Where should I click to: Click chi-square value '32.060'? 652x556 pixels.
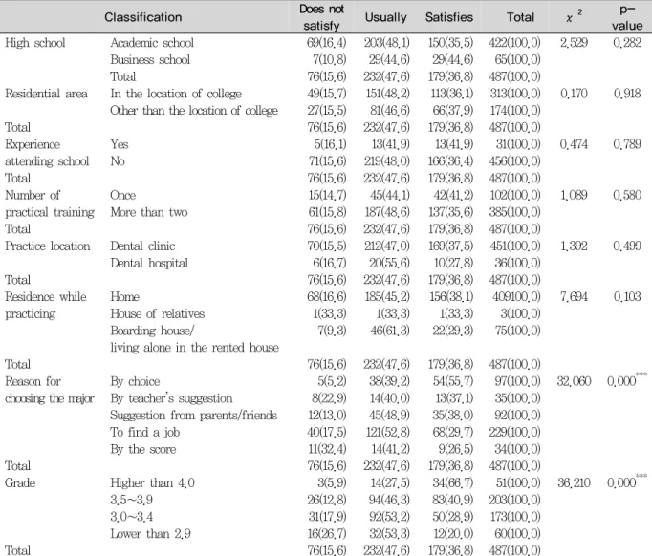coord(574,381)
